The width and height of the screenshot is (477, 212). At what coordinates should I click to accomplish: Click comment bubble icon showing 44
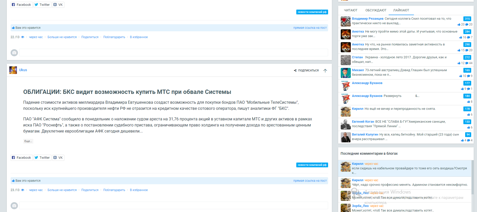pyautogui.click(x=467, y=63)
